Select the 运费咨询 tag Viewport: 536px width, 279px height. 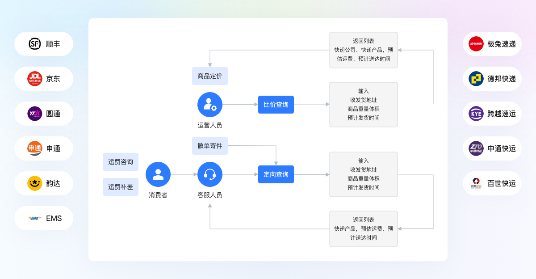[x=121, y=162]
